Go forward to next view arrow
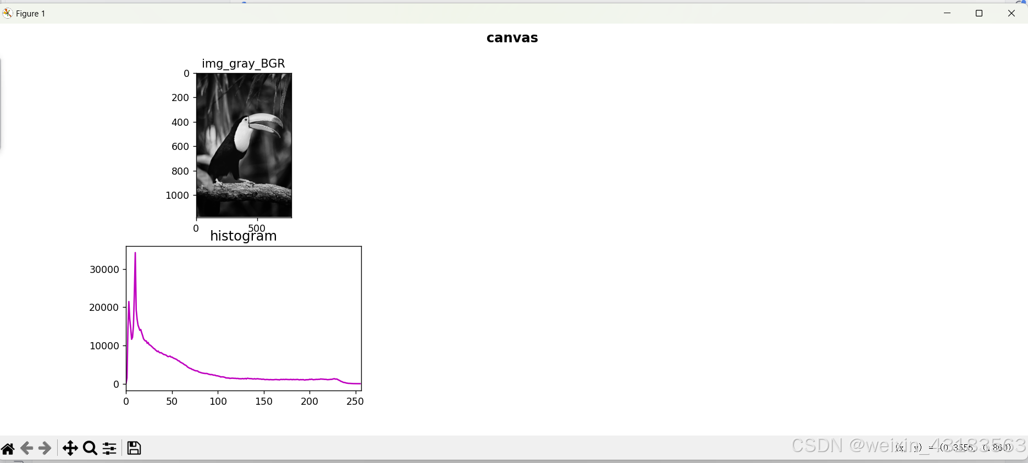 click(x=46, y=449)
